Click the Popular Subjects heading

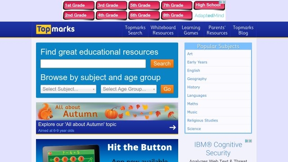click(x=218, y=46)
